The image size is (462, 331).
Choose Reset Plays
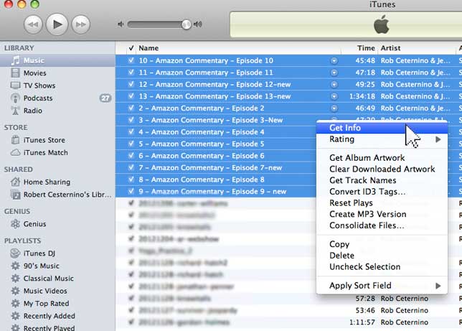(382, 203)
